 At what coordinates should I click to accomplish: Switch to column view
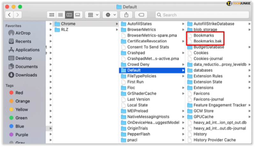(x=69, y=15)
